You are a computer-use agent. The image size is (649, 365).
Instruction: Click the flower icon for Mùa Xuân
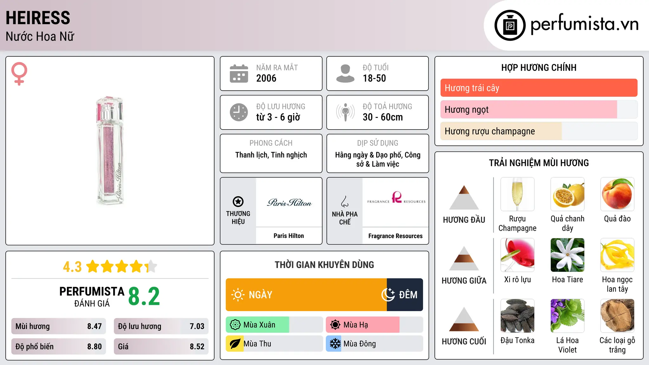click(235, 325)
